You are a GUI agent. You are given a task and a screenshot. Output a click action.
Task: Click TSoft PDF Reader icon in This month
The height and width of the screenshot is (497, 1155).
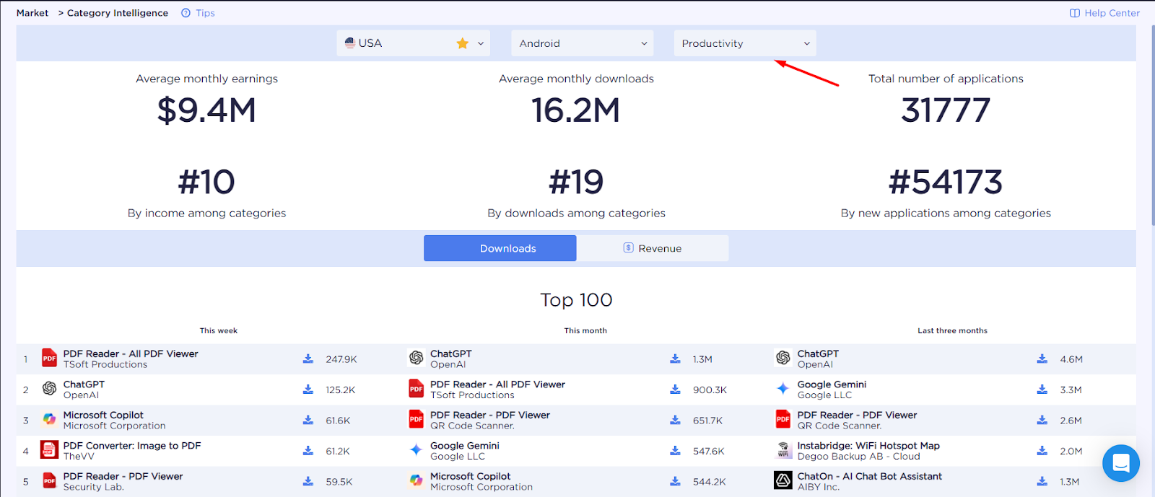(x=416, y=390)
